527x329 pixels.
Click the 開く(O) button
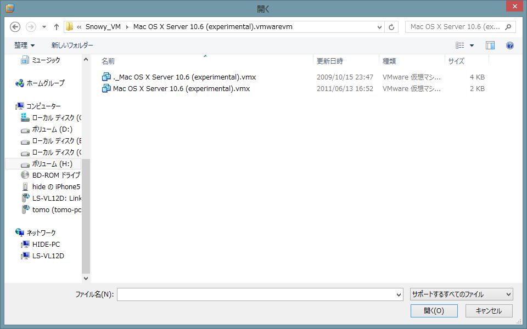pyautogui.click(x=434, y=311)
